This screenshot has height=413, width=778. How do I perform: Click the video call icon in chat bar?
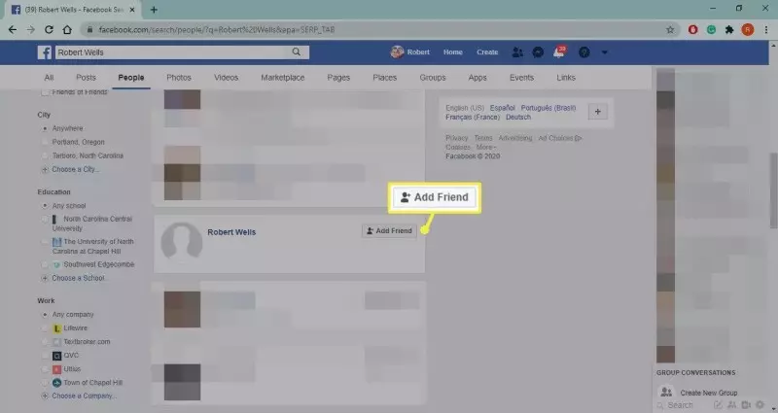click(746, 405)
